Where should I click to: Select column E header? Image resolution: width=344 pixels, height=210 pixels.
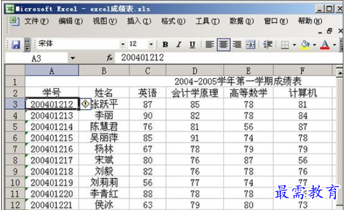[248, 70]
